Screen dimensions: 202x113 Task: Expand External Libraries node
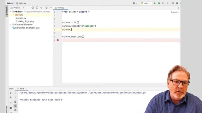(10, 24)
